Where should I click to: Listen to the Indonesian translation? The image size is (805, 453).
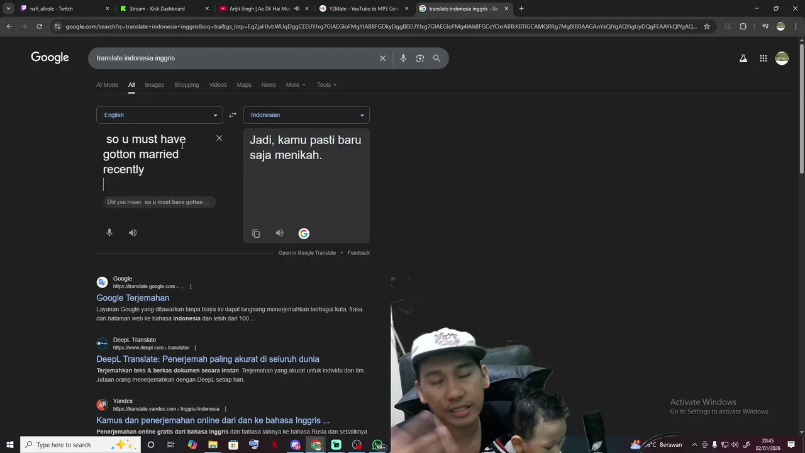tap(279, 233)
